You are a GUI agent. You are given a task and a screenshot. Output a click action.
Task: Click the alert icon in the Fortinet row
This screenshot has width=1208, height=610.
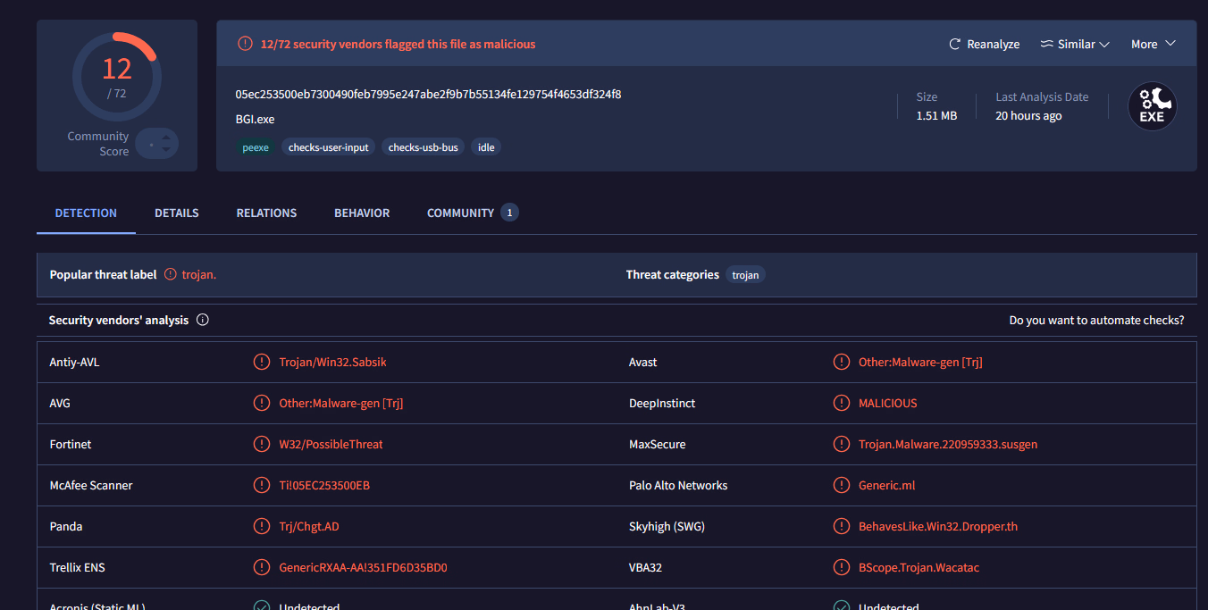pyautogui.click(x=262, y=444)
